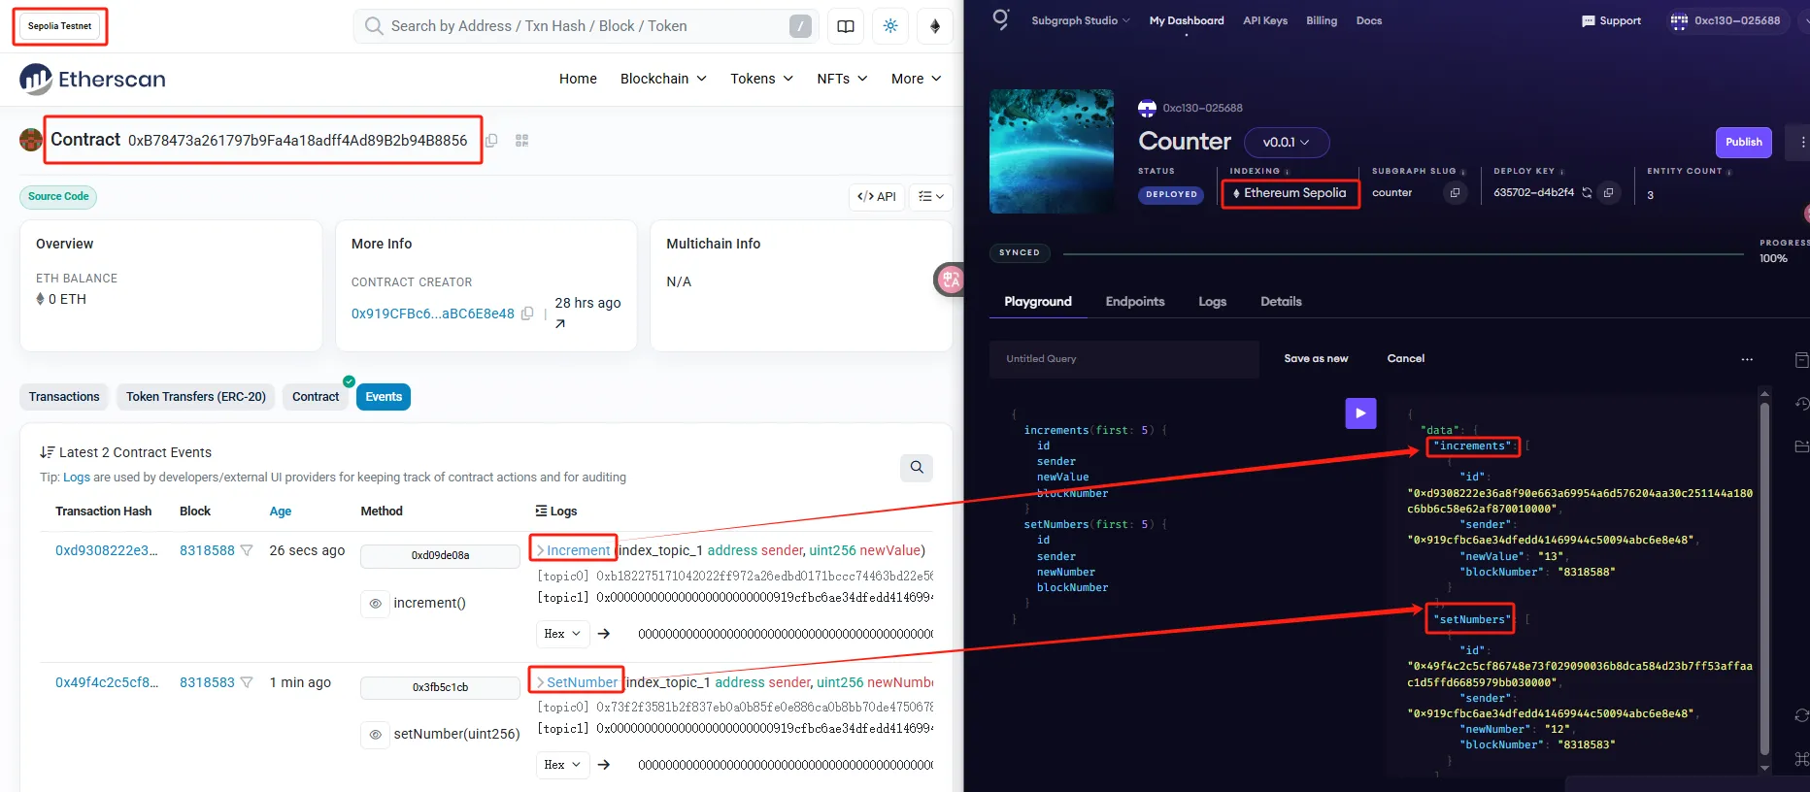Open the v0.0.1 version dropdown

[x=1287, y=143]
